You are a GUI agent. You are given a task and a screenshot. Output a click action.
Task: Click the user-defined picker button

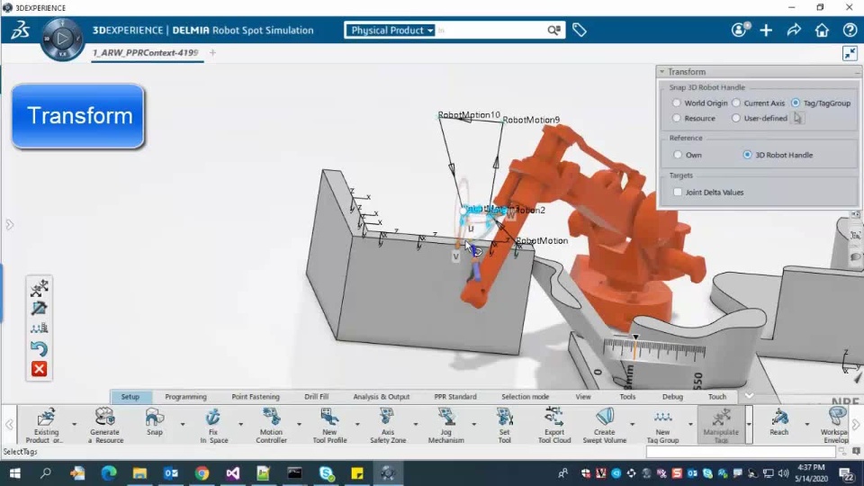click(798, 118)
